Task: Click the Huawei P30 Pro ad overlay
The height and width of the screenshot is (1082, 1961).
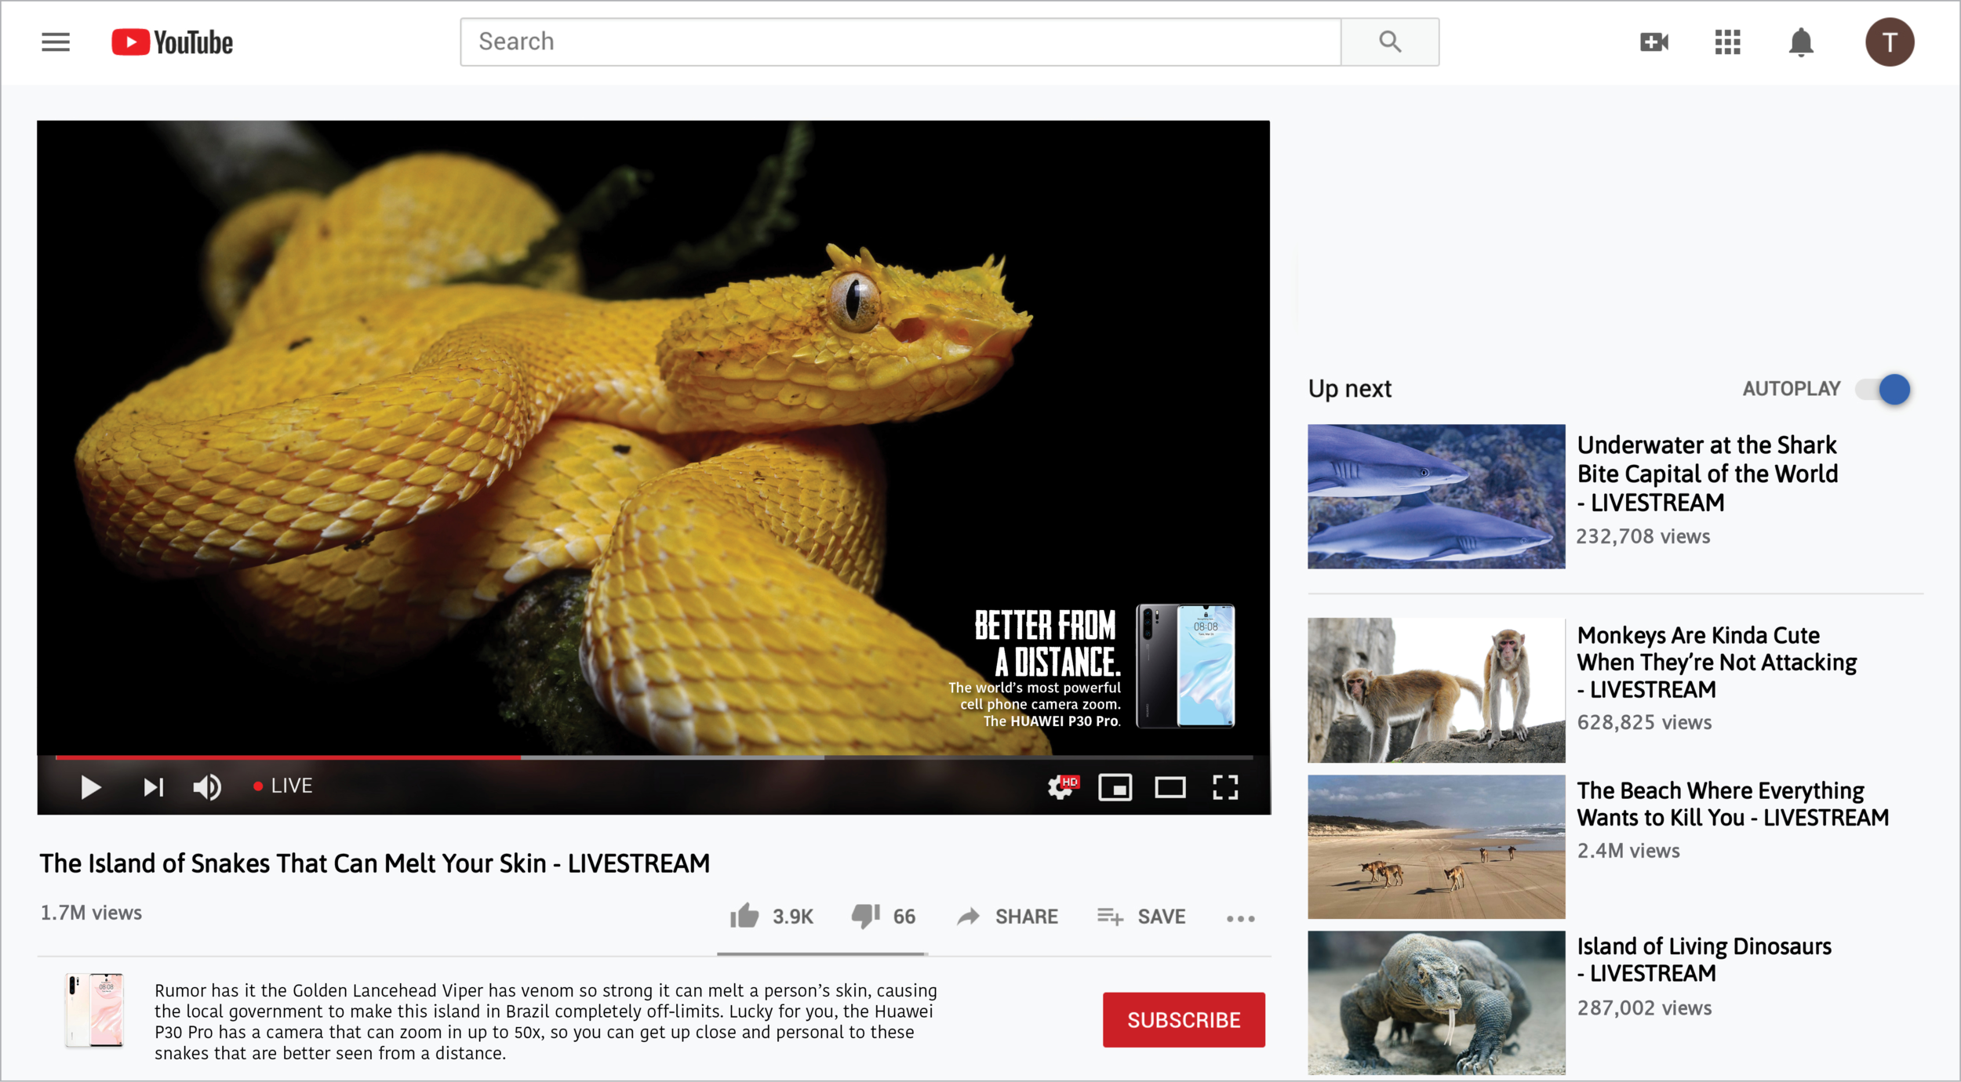Action: point(1091,667)
